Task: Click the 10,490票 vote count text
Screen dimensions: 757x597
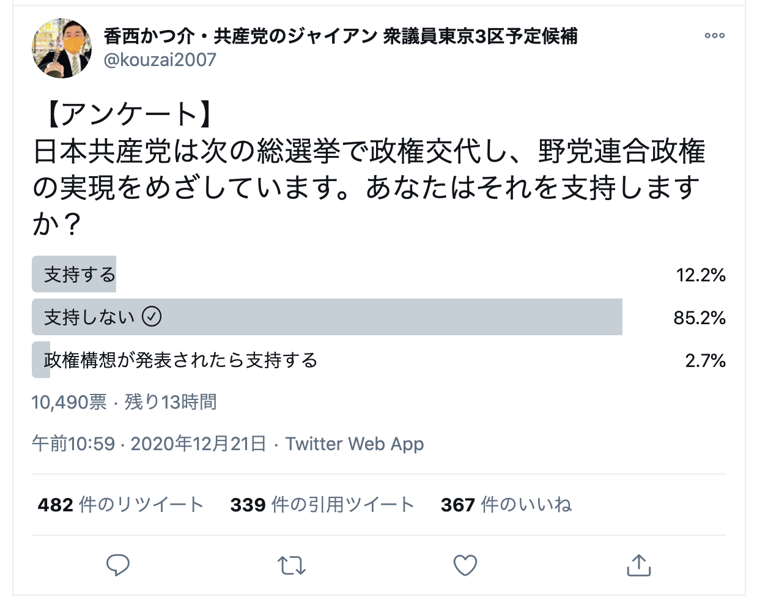Action: pyautogui.click(x=69, y=402)
